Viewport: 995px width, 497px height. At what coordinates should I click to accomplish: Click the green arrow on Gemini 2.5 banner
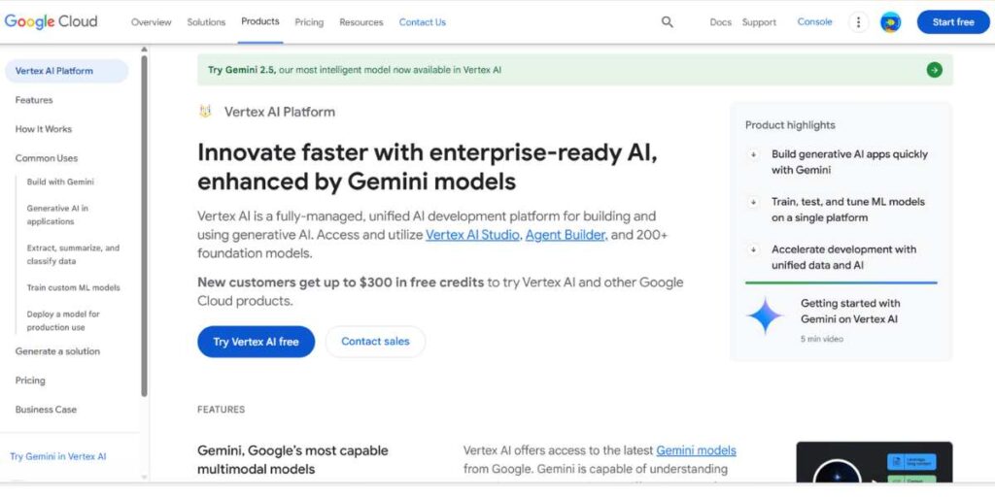point(934,70)
